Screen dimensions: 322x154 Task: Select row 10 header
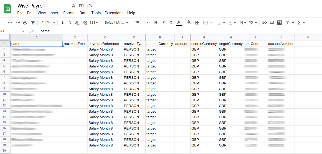tap(5, 94)
